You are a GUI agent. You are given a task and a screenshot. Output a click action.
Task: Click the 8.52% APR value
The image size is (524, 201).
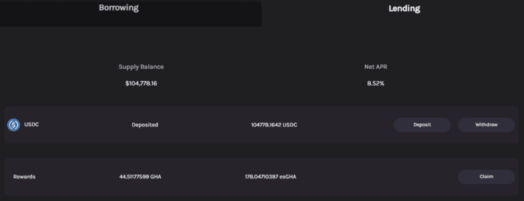coord(375,84)
